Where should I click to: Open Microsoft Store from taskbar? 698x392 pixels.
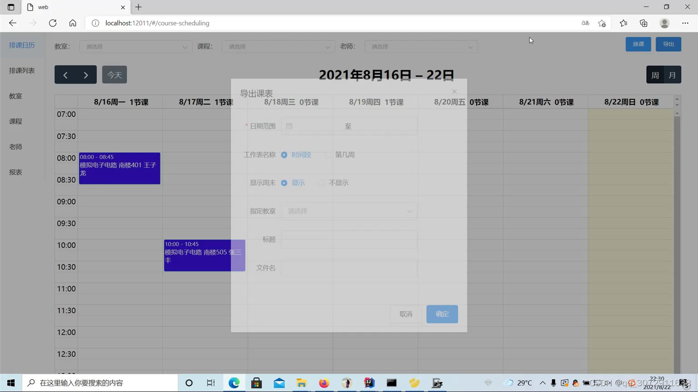pyautogui.click(x=257, y=383)
